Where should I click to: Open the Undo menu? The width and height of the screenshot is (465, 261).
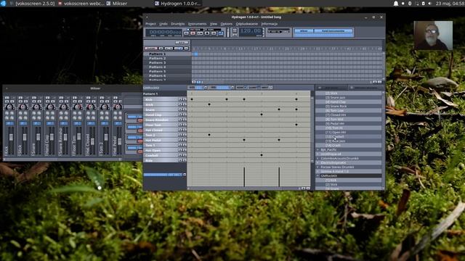163,24
